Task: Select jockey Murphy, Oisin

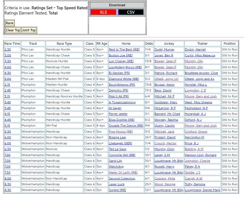Action: [164, 149]
